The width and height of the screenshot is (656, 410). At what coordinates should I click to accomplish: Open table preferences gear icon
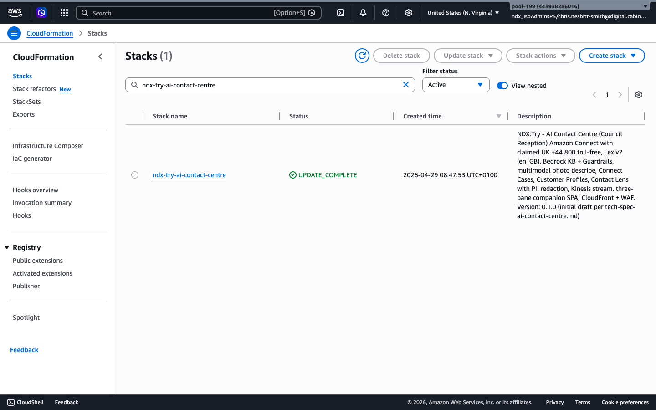coord(639,95)
